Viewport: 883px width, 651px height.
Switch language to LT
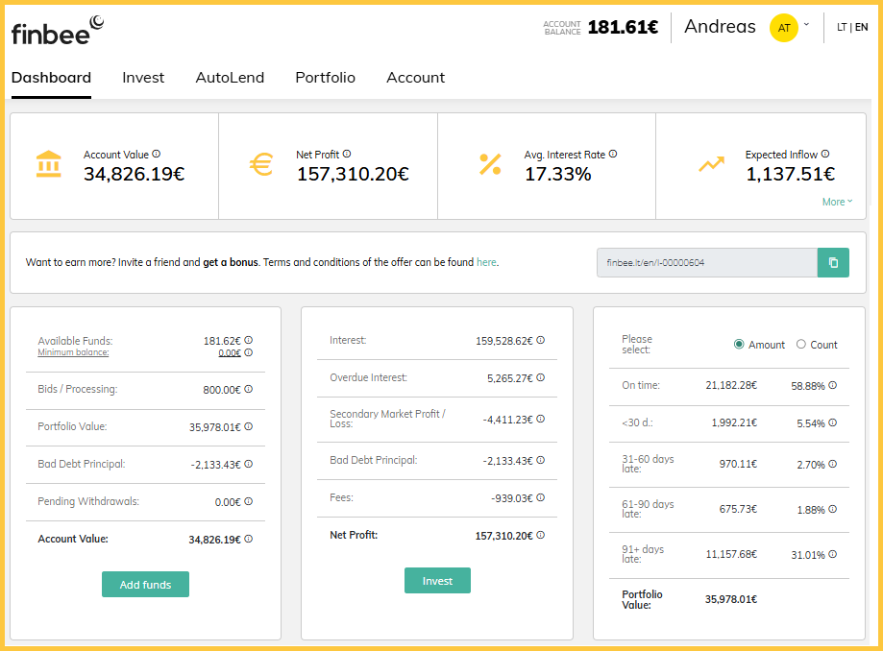[x=842, y=27]
